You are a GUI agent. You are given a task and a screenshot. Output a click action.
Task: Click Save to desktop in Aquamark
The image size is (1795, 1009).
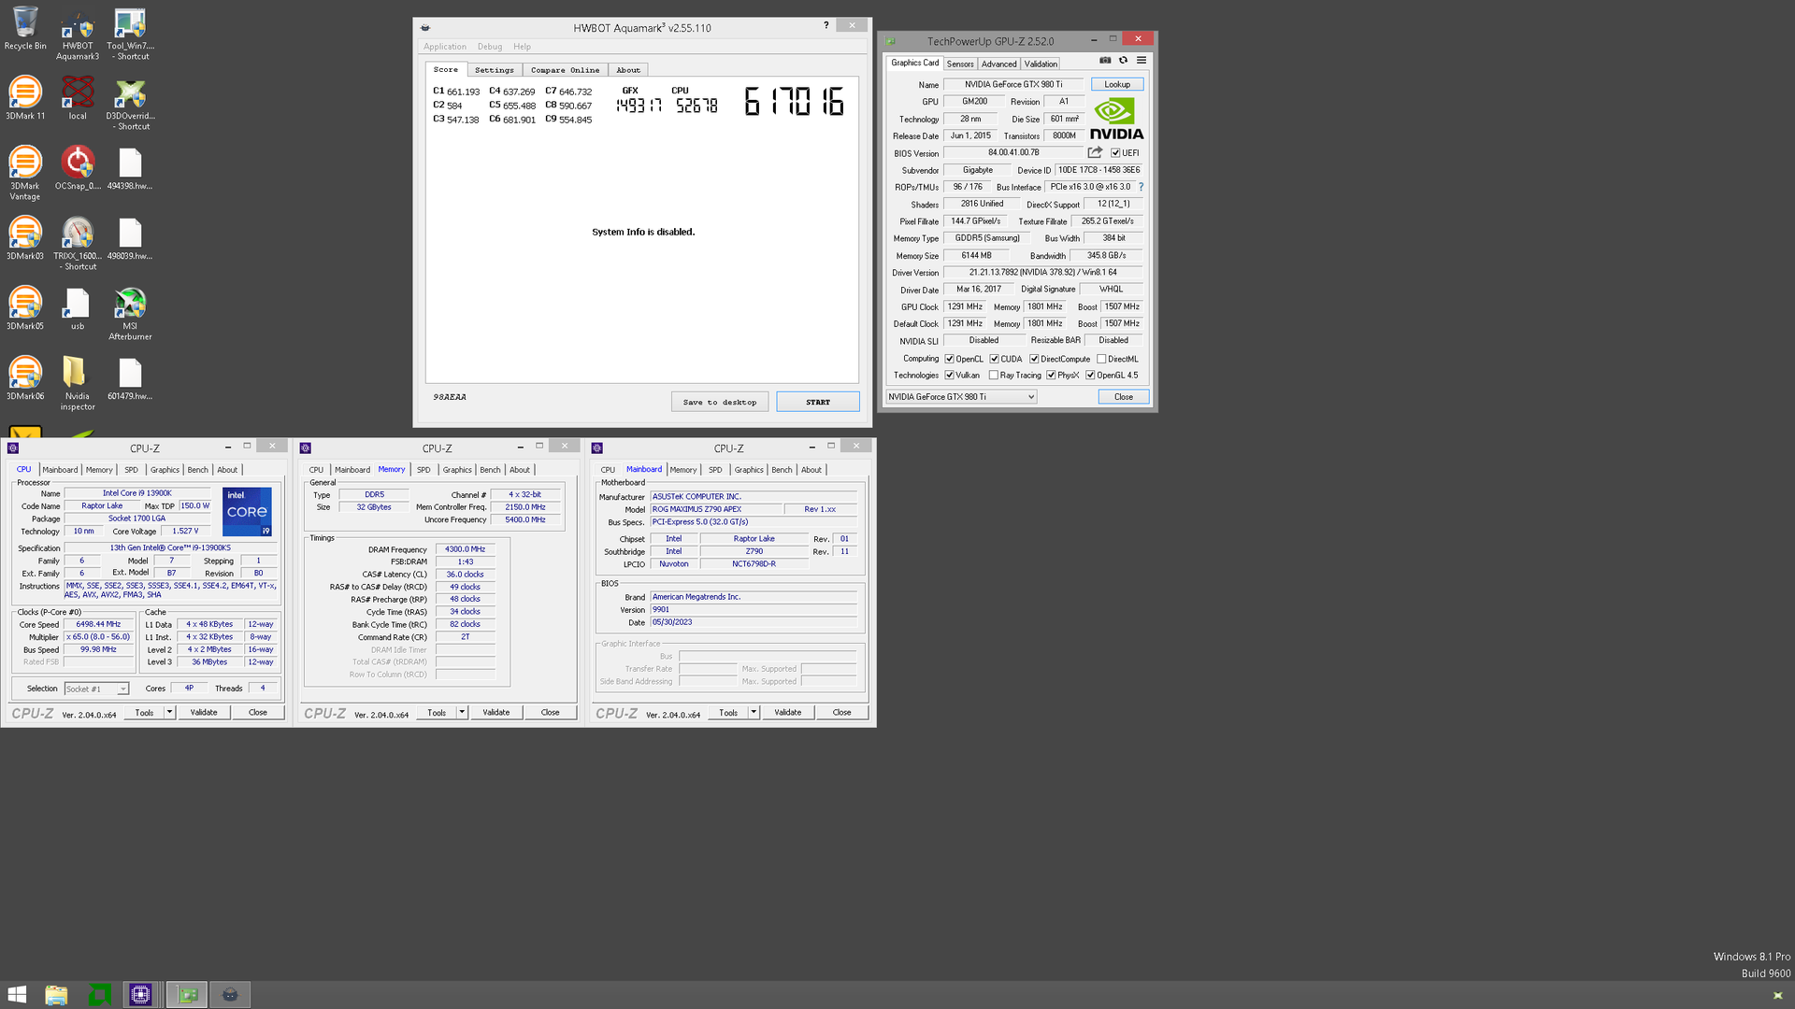pyautogui.click(x=720, y=402)
